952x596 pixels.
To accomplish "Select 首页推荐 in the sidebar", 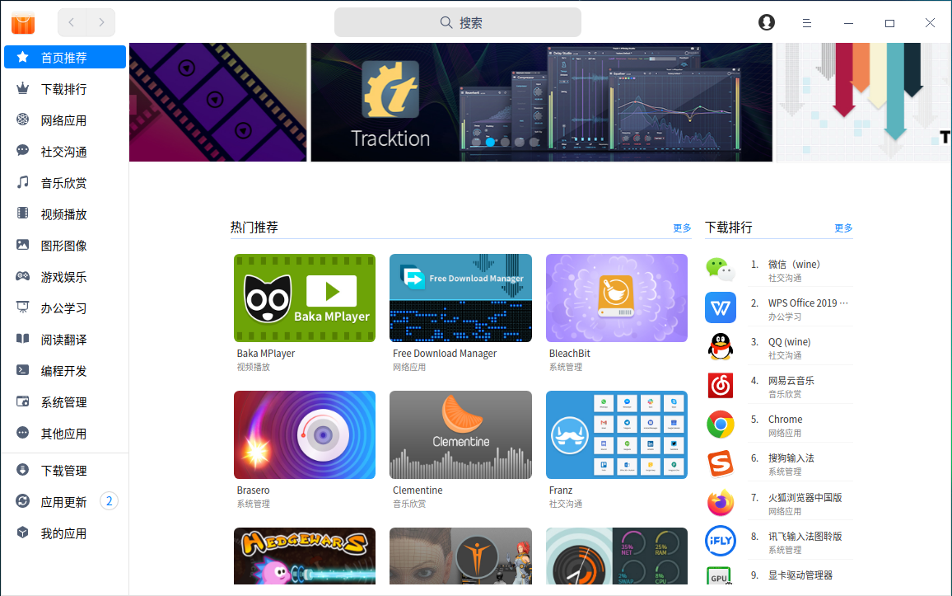I will tap(65, 57).
